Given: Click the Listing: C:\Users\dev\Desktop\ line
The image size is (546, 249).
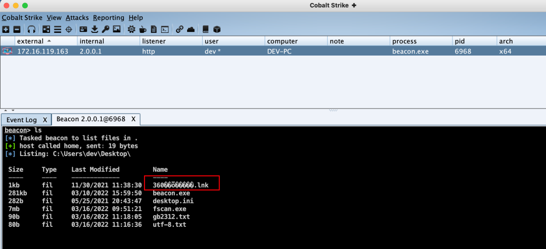Looking at the screenshot, I should pos(68,154).
